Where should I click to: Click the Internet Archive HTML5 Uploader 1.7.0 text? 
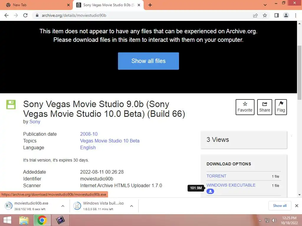tap(121, 186)
